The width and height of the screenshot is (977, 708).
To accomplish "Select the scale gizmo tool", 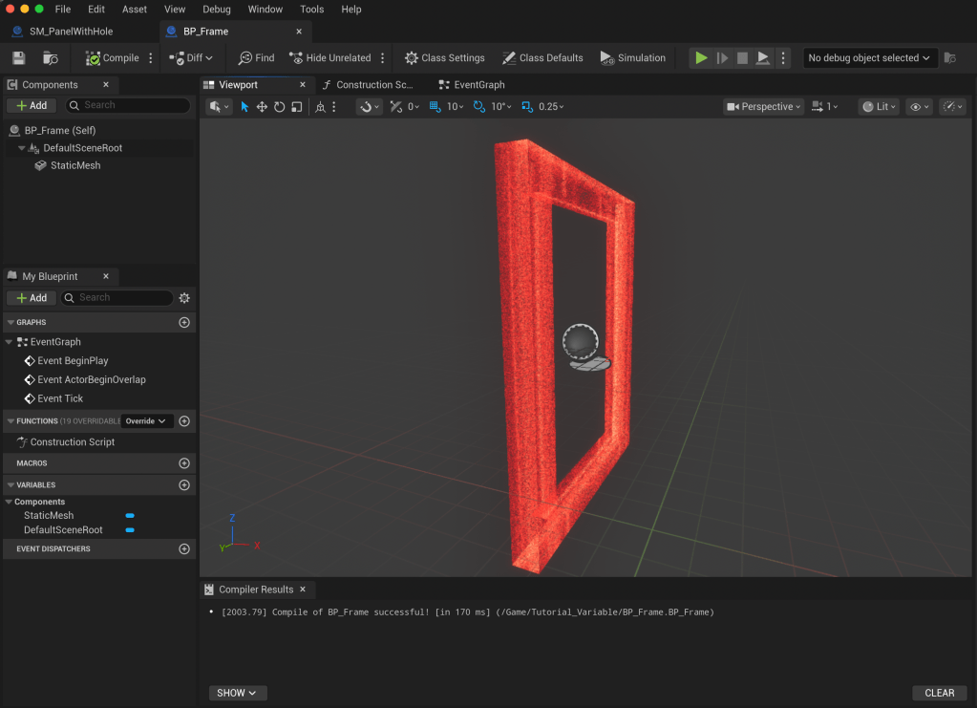I will [x=297, y=107].
